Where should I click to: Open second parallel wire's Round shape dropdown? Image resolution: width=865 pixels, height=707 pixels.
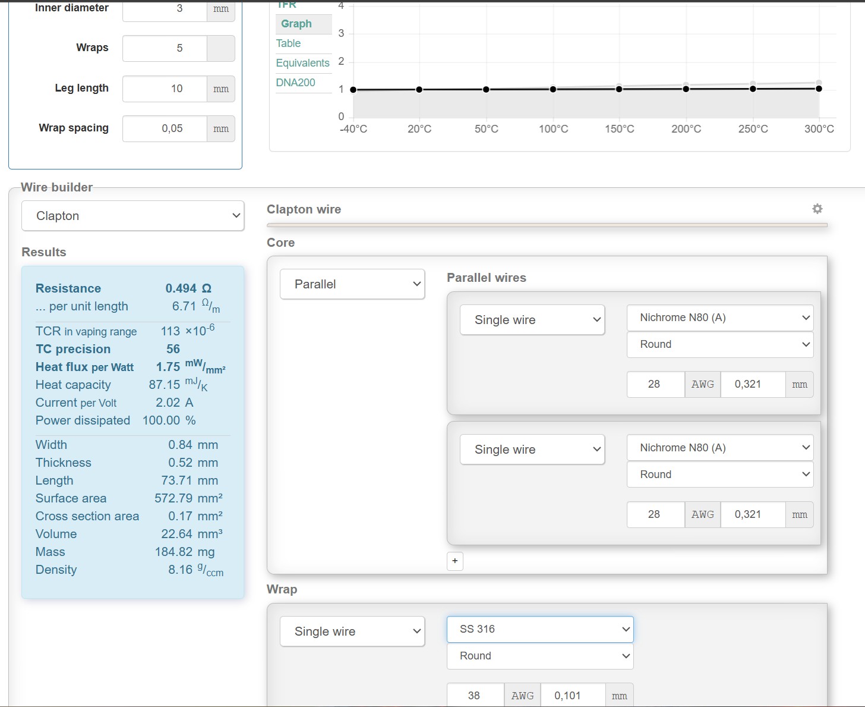coord(719,475)
